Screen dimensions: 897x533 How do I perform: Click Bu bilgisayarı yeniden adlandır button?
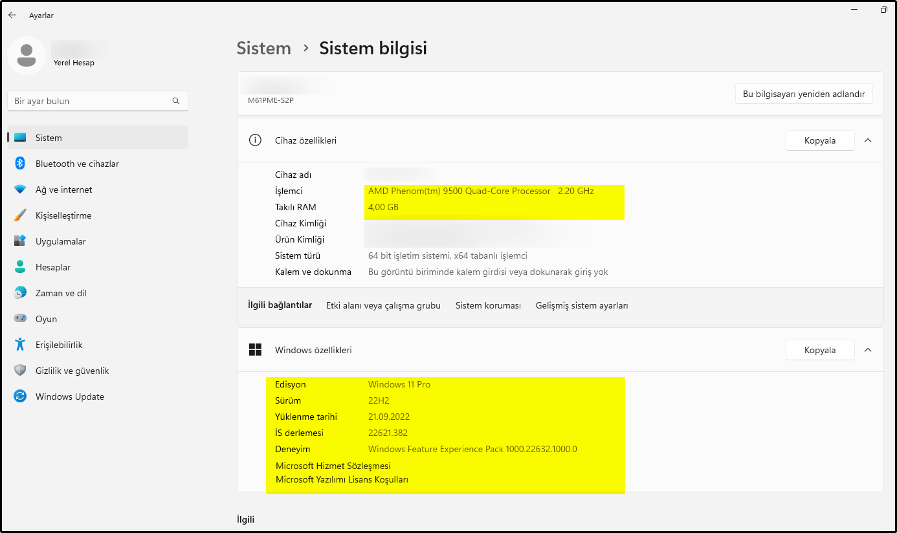click(804, 94)
